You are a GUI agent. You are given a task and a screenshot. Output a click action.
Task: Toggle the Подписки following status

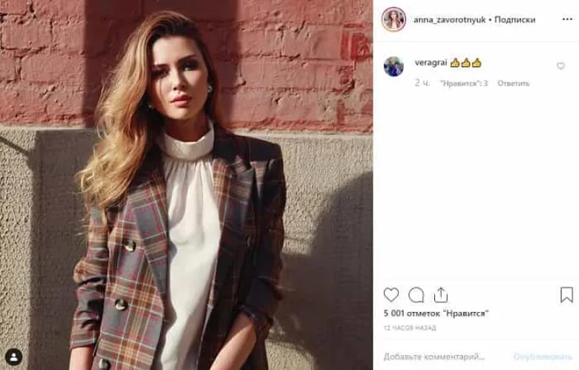coord(514,19)
